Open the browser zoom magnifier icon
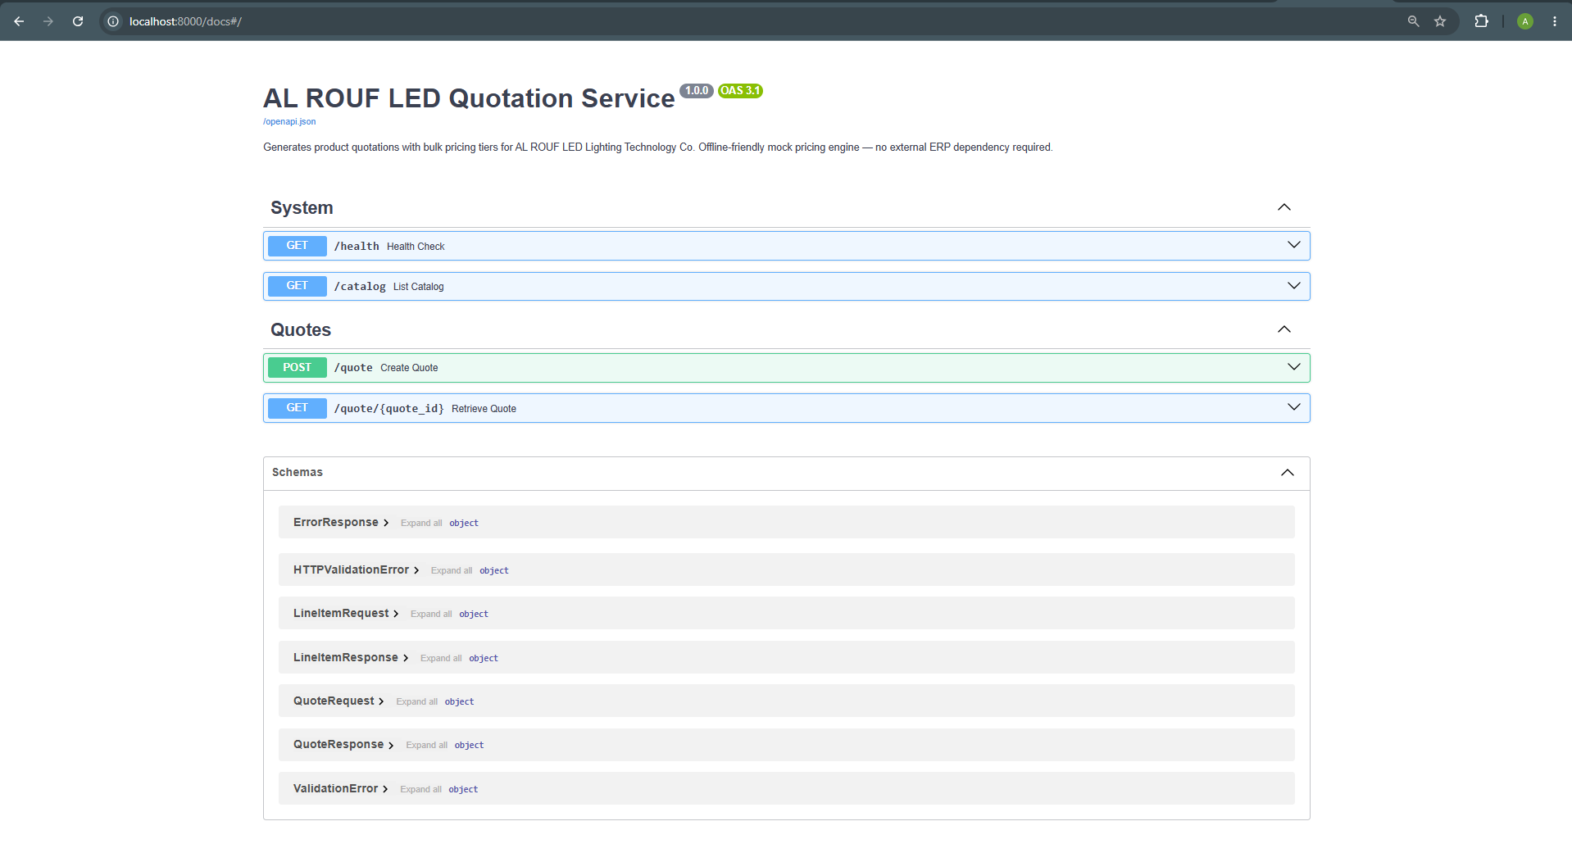1572x853 pixels. (x=1413, y=21)
